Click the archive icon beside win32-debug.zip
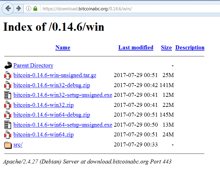This screenshot has height=179, width=220. (x=8, y=85)
